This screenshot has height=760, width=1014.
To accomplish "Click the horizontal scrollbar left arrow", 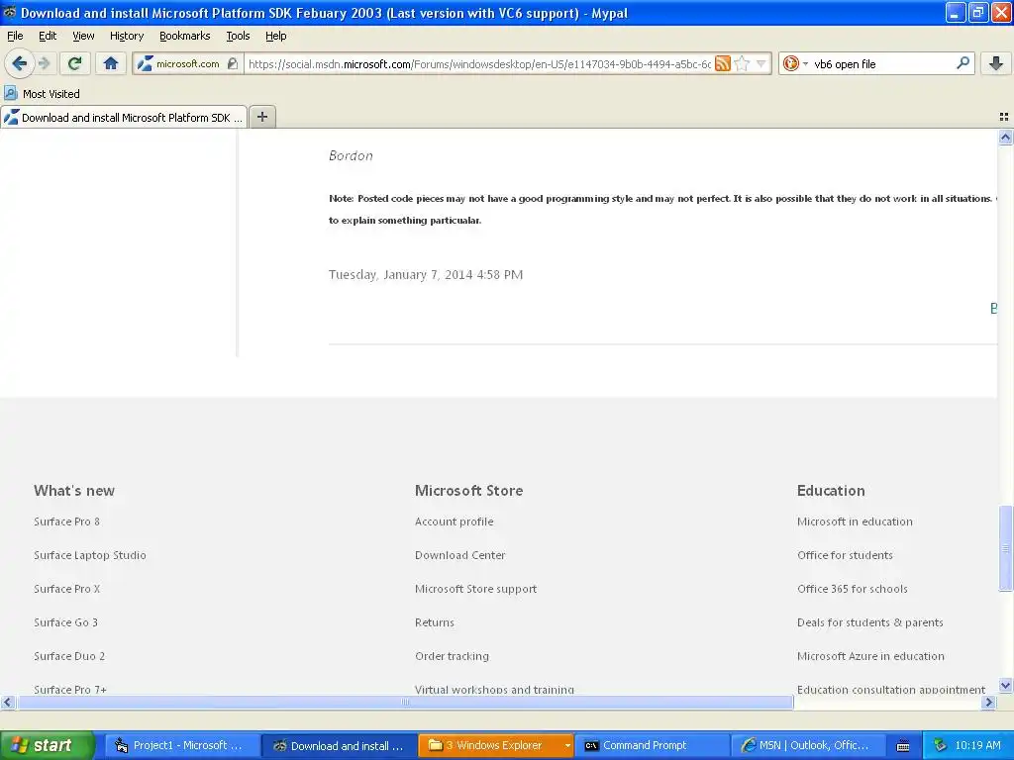I will [7, 702].
